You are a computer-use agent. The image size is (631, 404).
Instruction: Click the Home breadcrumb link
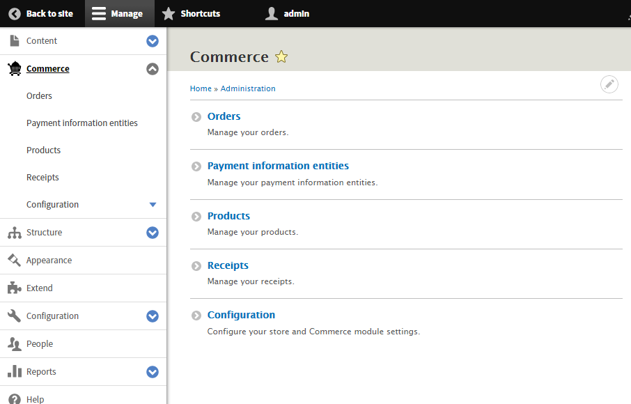201,88
